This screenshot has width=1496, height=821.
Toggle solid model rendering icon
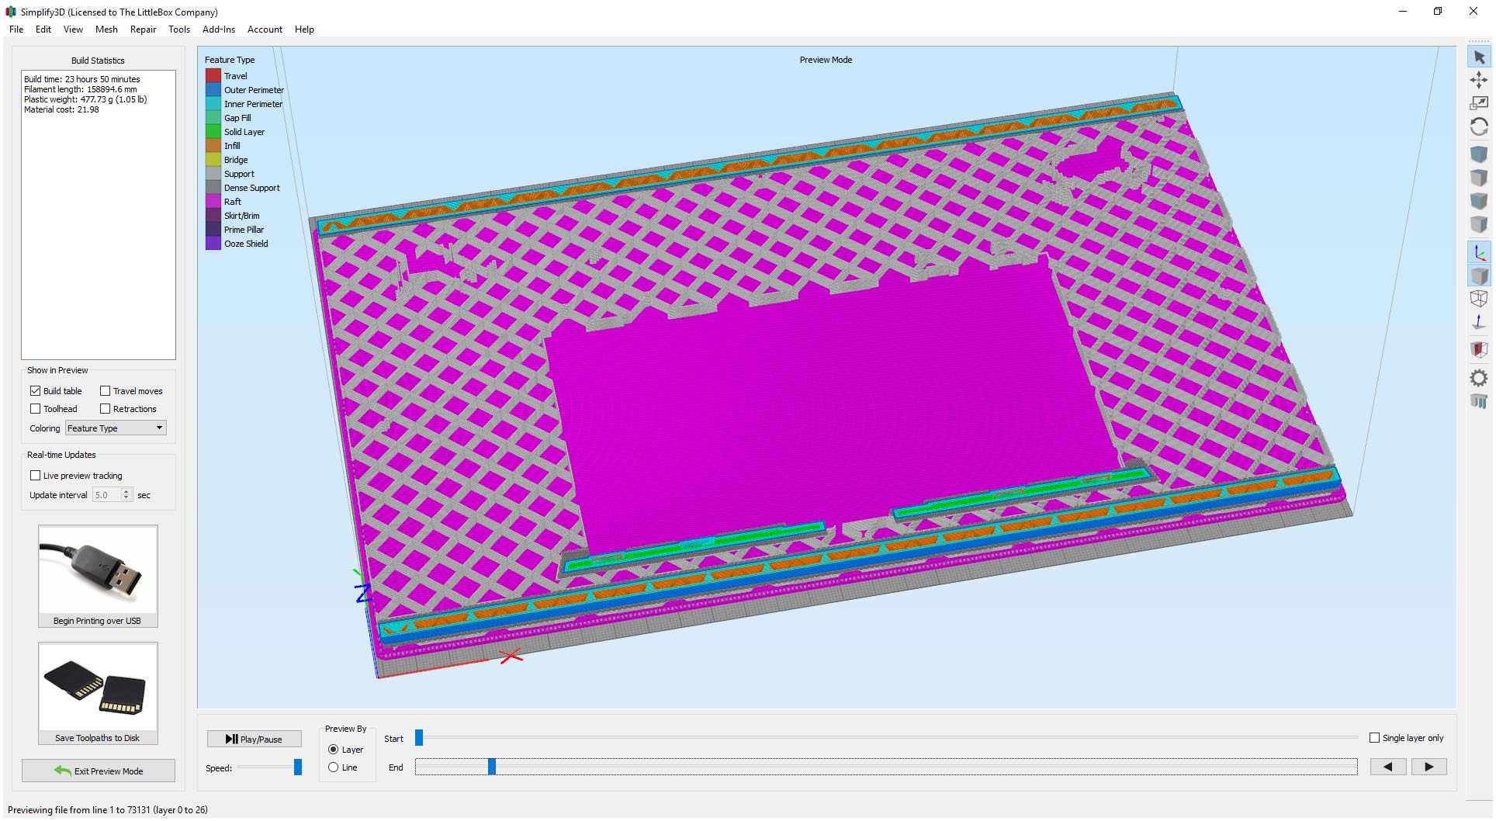(x=1479, y=275)
